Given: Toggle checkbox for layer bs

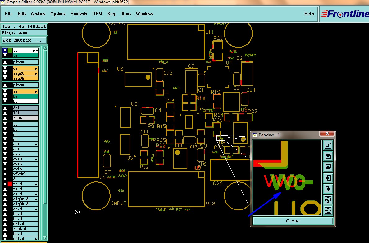Looking at the screenshot, I should click(5, 96).
